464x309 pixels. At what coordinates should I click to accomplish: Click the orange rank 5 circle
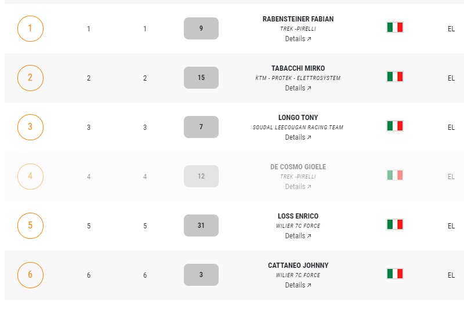click(31, 226)
